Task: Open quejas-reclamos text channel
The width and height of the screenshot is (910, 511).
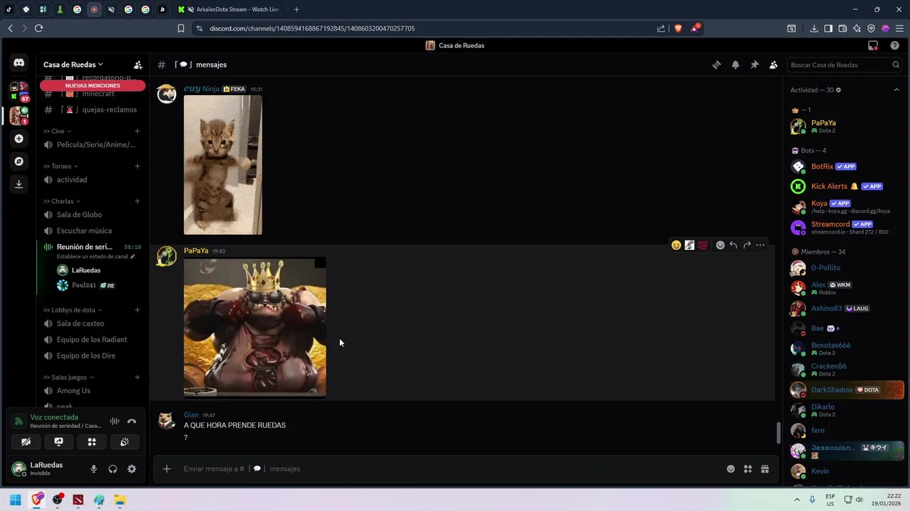Action: click(92, 110)
